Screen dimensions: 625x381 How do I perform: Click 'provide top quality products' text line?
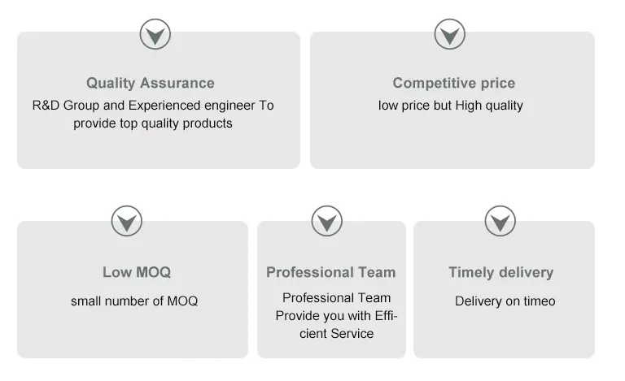153,123
